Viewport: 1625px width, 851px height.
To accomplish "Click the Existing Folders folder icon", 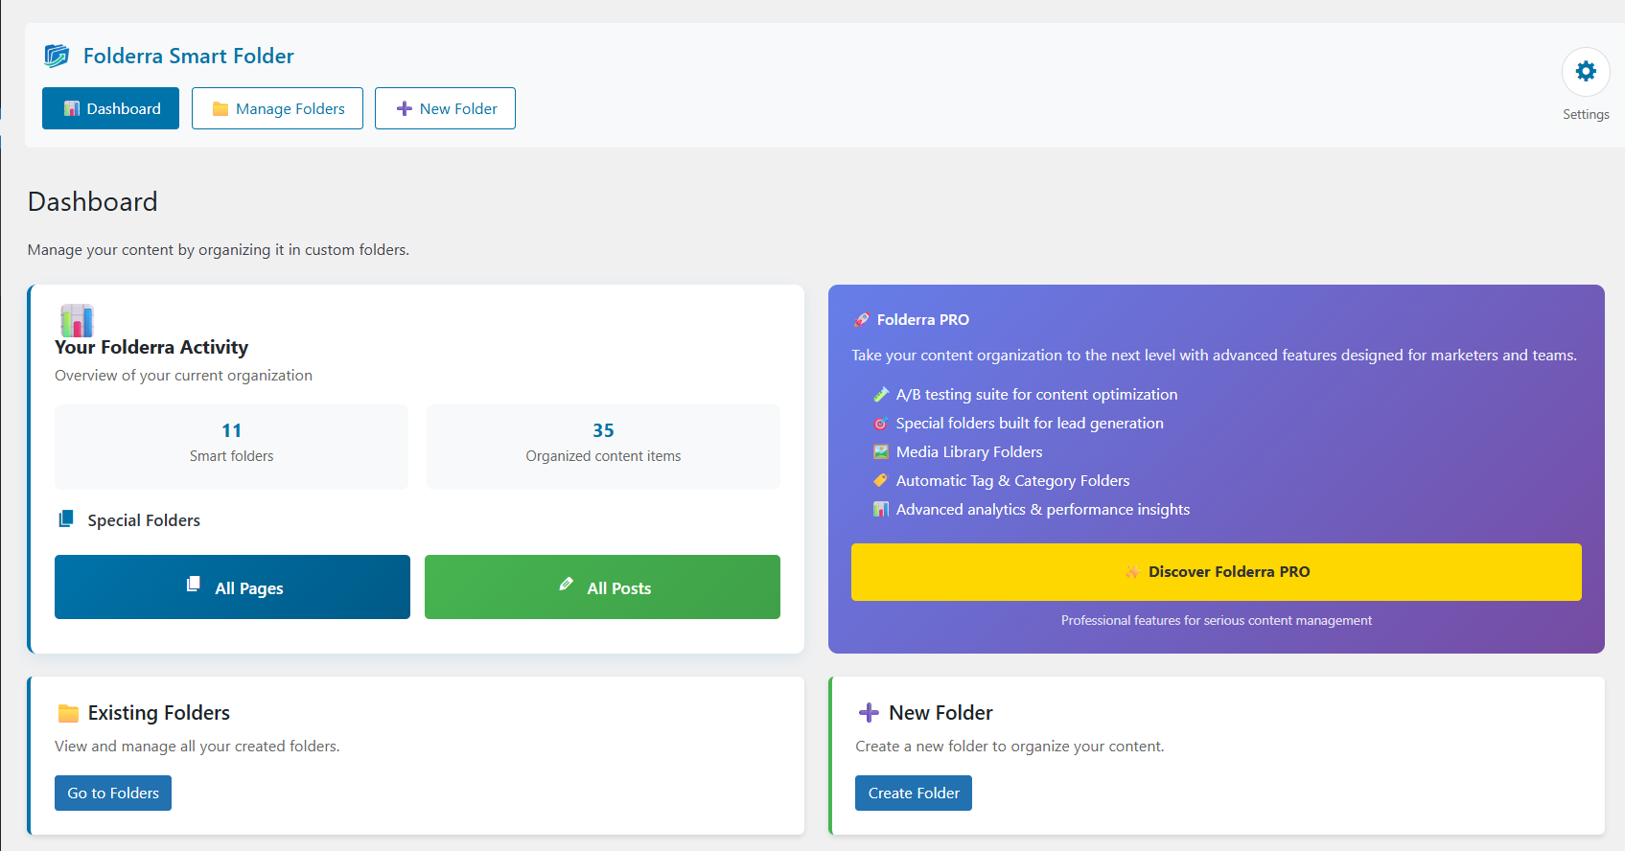I will 68,713.
